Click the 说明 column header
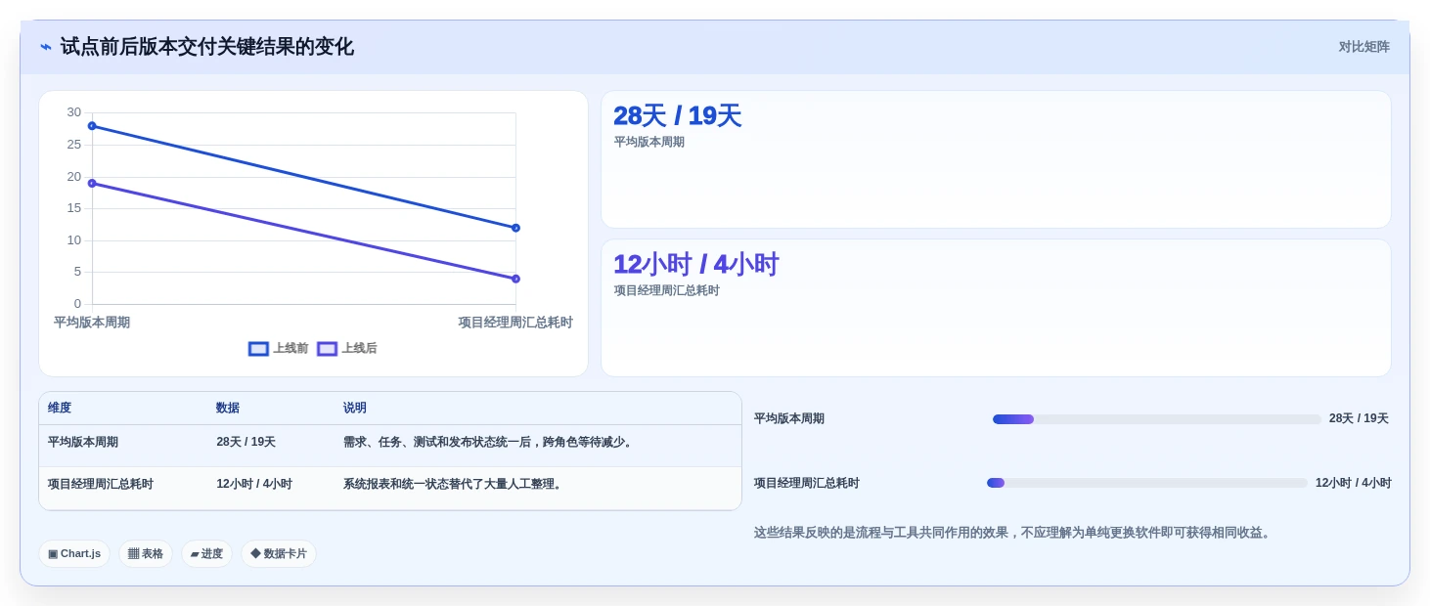 [354, 409]
